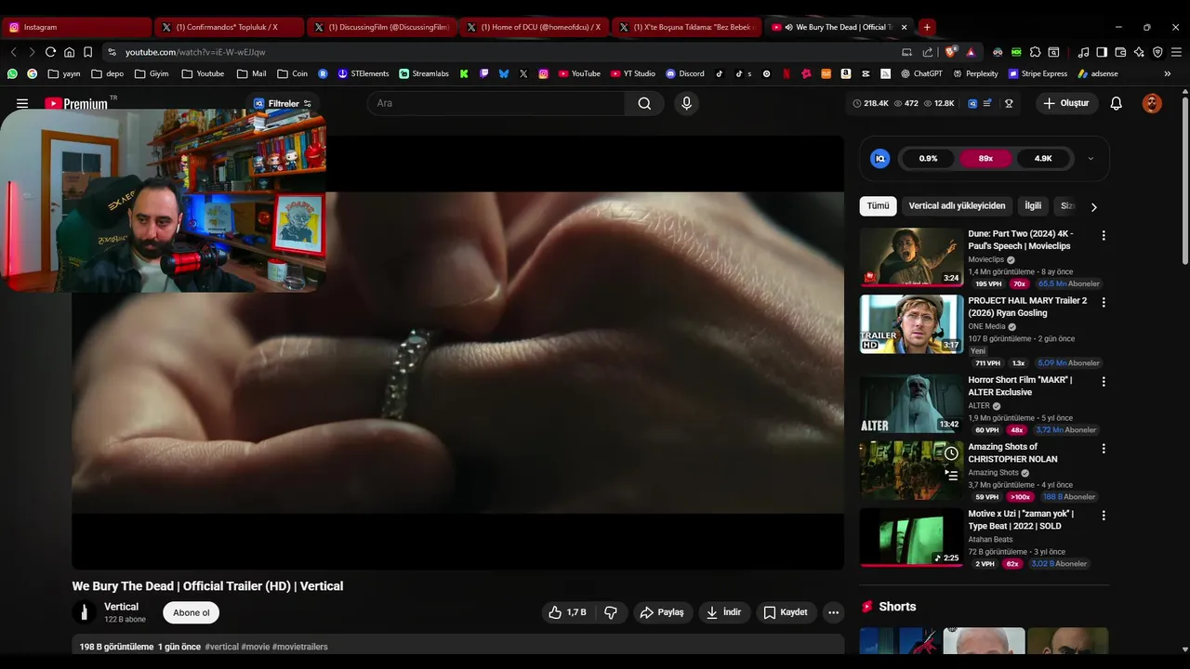This screenshot has height=669, width=1190.
Task: Open the Giyim bookmarks folder
Action: (152, 73)
